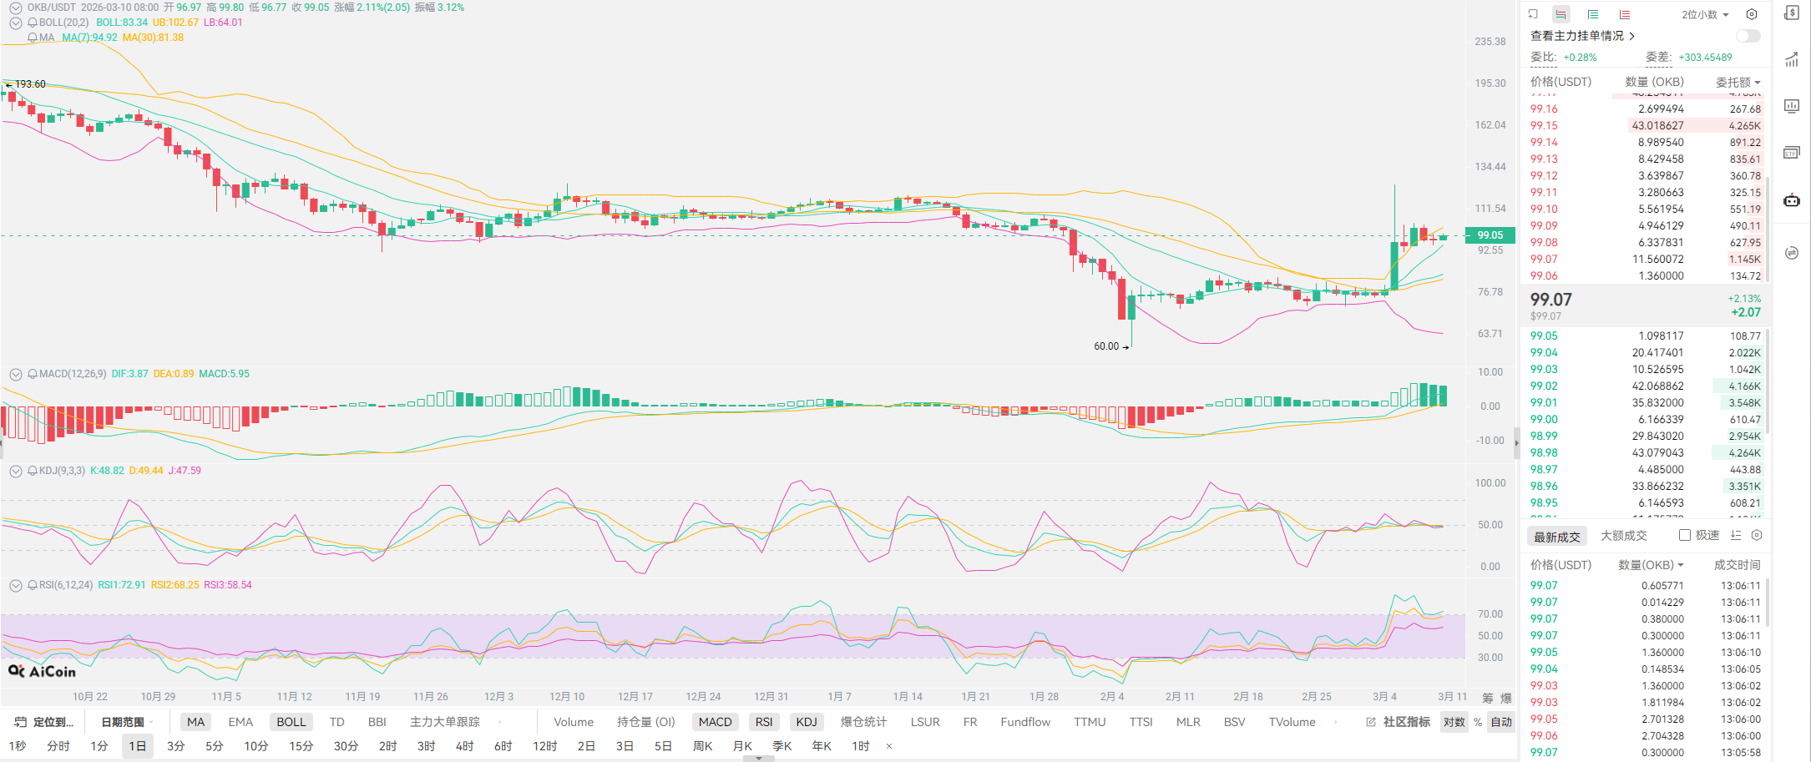
Task: Click the growth chart icon in sidebar
Action: [x=1792, y=59]
